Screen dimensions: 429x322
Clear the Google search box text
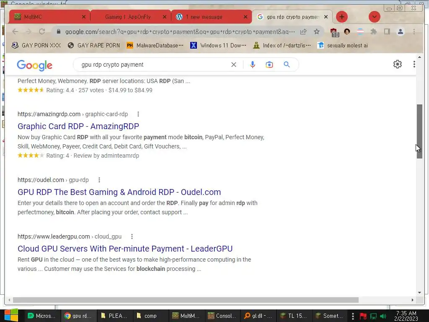(234, 65)
